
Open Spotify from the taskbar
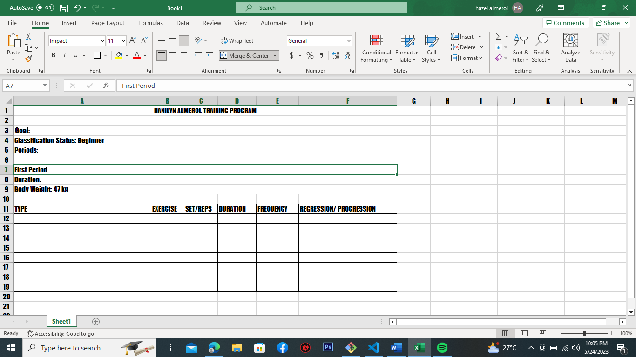coord(442,348)
